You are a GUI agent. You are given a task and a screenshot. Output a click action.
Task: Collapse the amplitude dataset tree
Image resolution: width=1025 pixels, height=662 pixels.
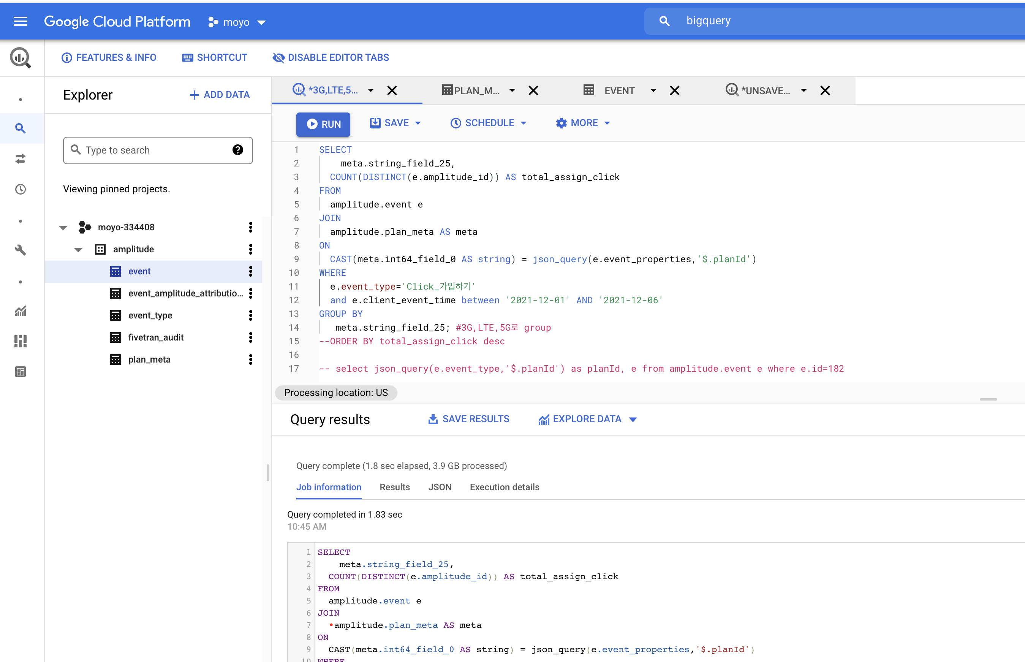coord(78,249)
